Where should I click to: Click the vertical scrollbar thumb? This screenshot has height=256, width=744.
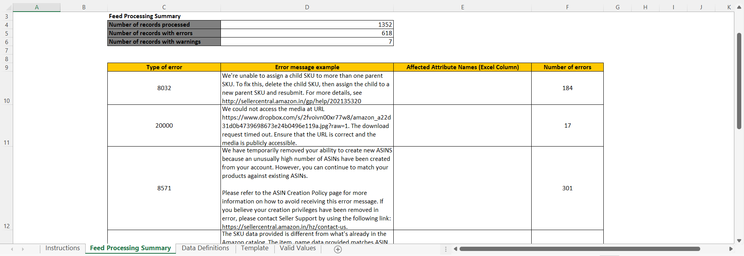point(739,81)
